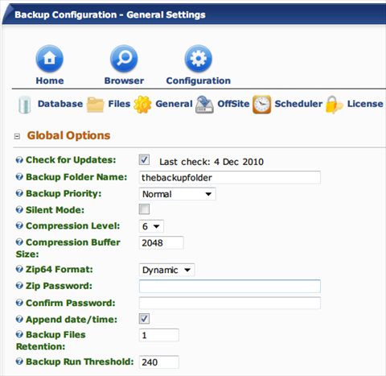The image size is (386, 376).
Task: Open the Browser magnifier icon
Action: (x=124, y=59)
